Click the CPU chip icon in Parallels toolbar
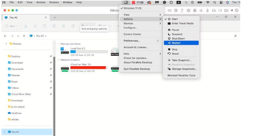 click(176, 11)
